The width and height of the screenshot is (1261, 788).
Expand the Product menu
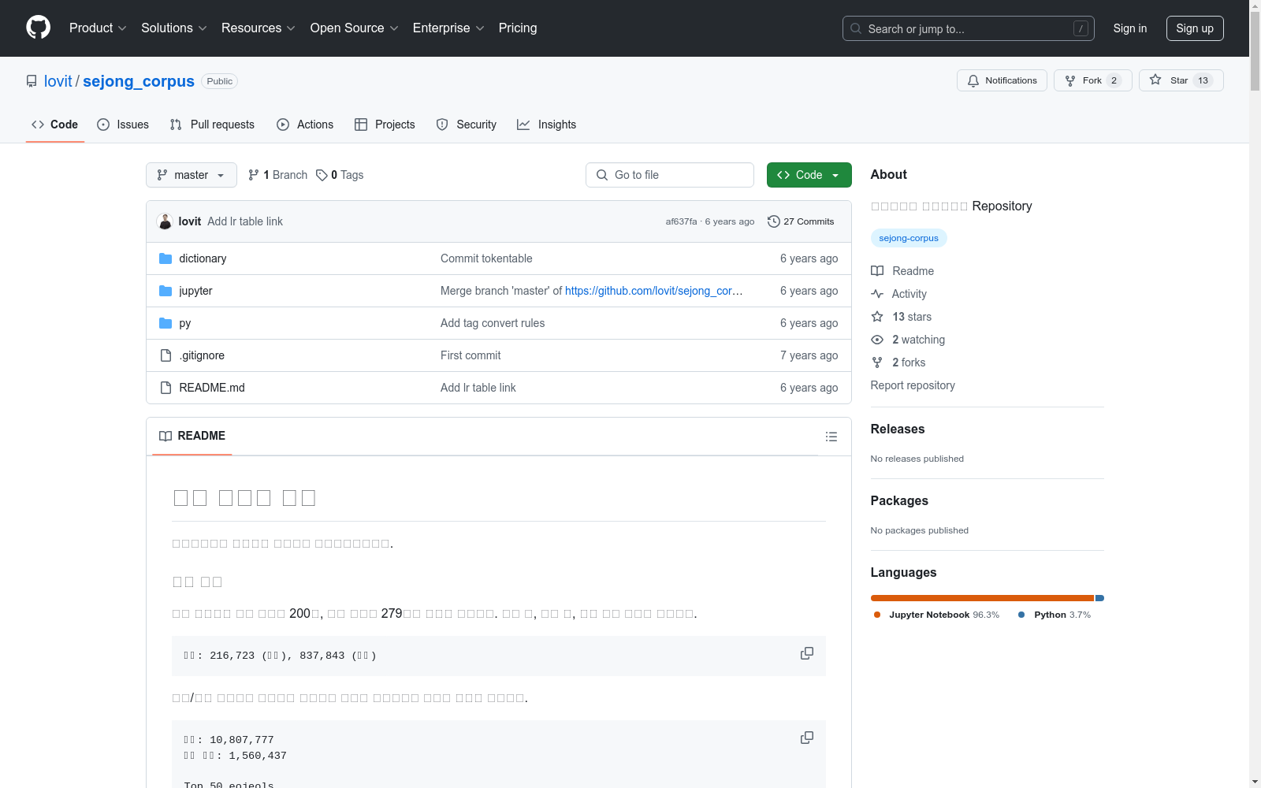(x=98, y=28)
